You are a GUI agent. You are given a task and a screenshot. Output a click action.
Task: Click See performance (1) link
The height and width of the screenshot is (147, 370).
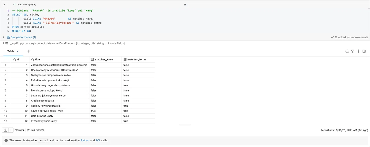[23, 37]
